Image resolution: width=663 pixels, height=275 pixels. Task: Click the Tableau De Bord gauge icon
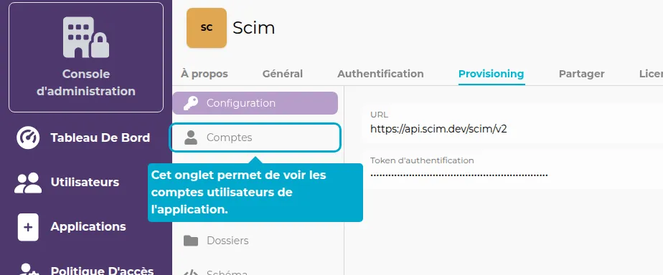pyautogui.click(x=28, y=138)
